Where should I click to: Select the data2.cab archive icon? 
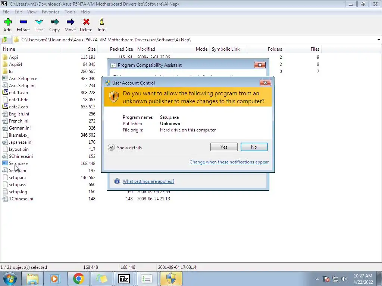(5, 107)
